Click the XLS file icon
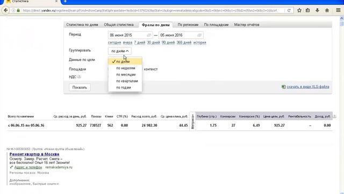Screen dimensions: 344x194 [x=283, y=87]
